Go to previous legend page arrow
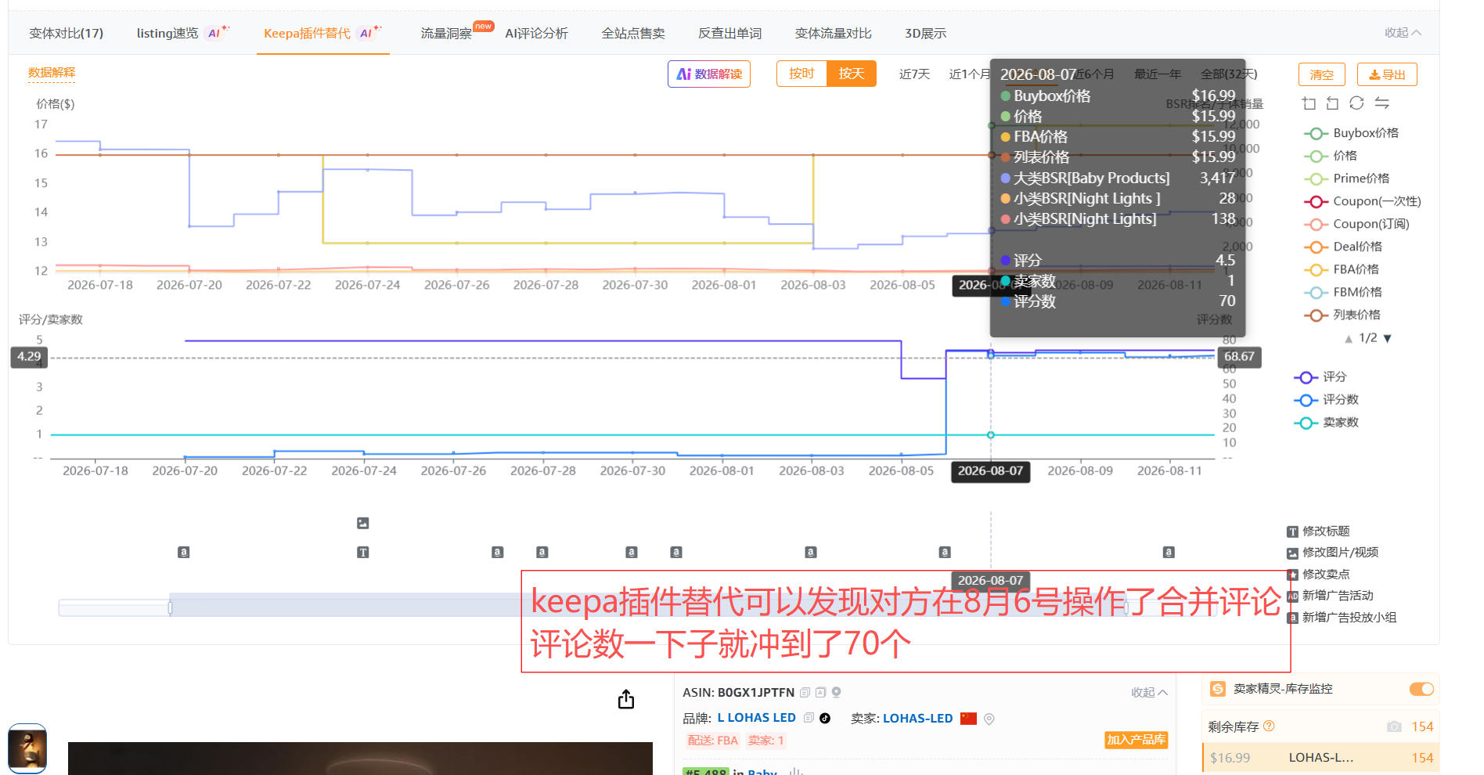 tap(1349, 339)
